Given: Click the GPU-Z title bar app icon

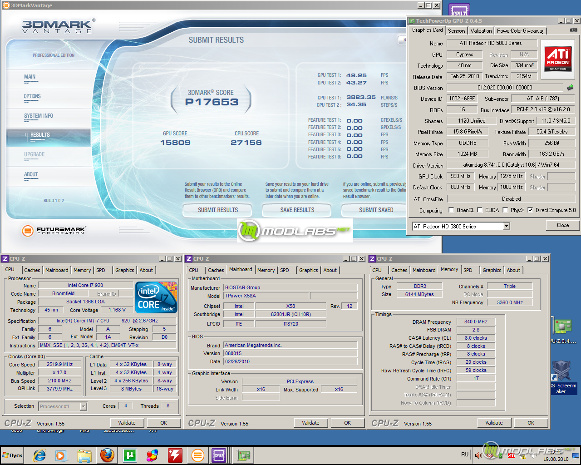Looking at the screenshot, I should [x=412, y=21].
